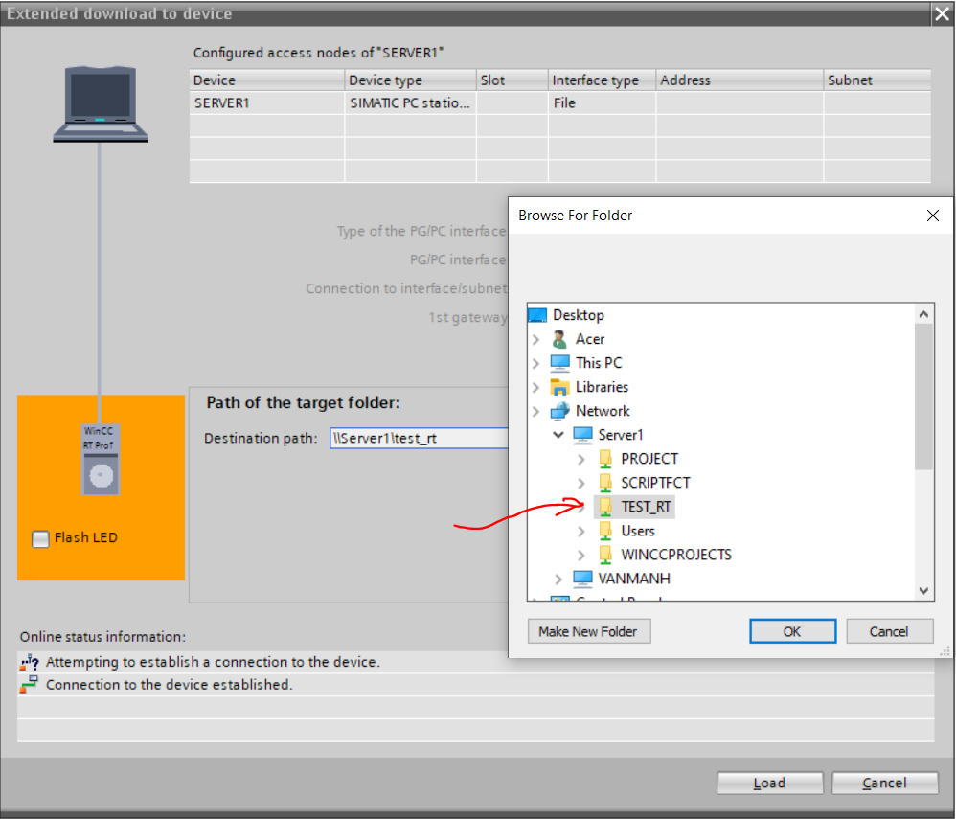Click the Device type column header

pos(410,80)
